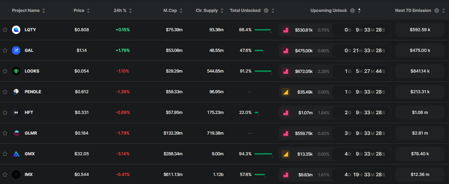
Task: Click the info icon beside Total Unlocked
Action: point(266,11)
